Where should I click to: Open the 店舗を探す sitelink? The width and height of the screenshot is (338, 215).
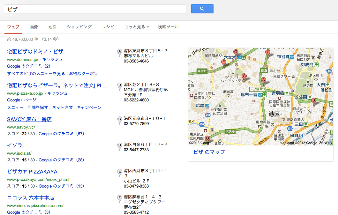[38, 108]
